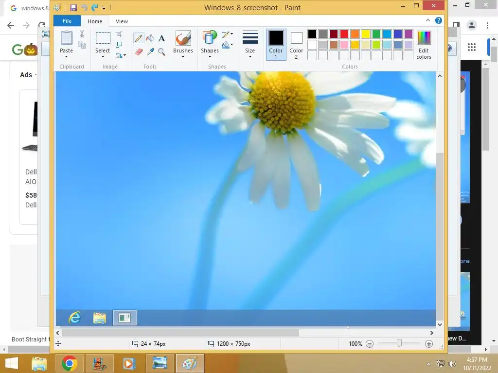Viewport: 498px width, 373px height.
Task: Click the Resize icon in Image group
Action: tap(119, 45)
